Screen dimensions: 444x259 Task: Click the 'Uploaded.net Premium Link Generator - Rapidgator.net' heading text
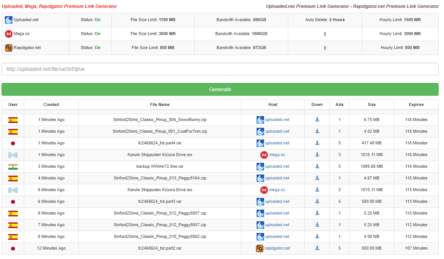352,6
